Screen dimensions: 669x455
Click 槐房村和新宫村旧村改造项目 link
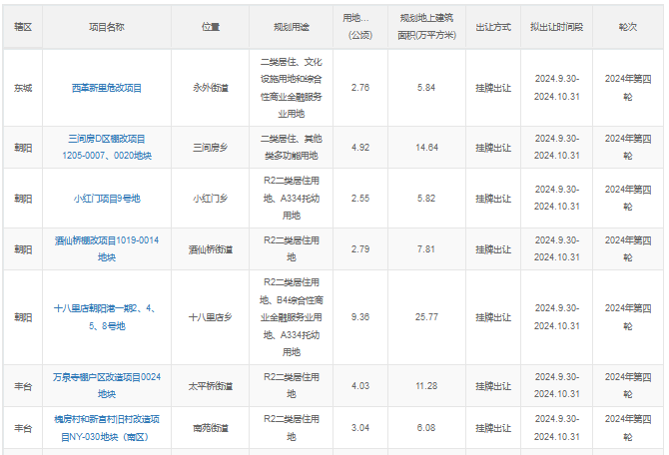click(x=106, y=428)
